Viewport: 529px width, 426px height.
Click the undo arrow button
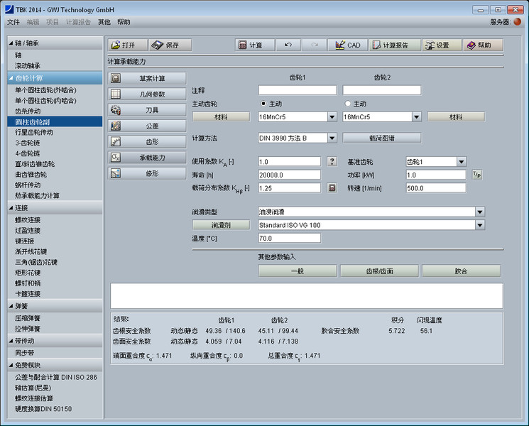coord(288,45)
